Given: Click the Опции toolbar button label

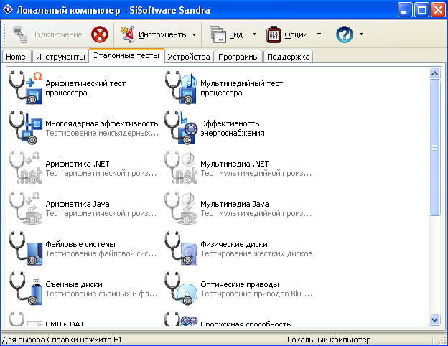Looking at the screenshot, I should click(296, 34).
